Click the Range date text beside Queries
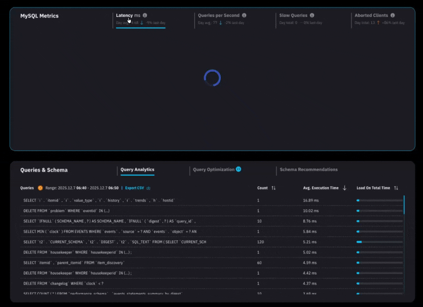 (82, 188)
